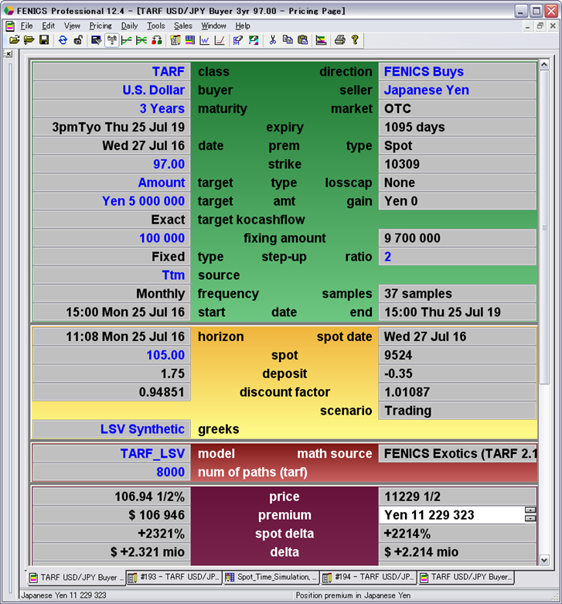Click the blue document edit icon
The image size is (562, 604).
click(x=238, y=40)
